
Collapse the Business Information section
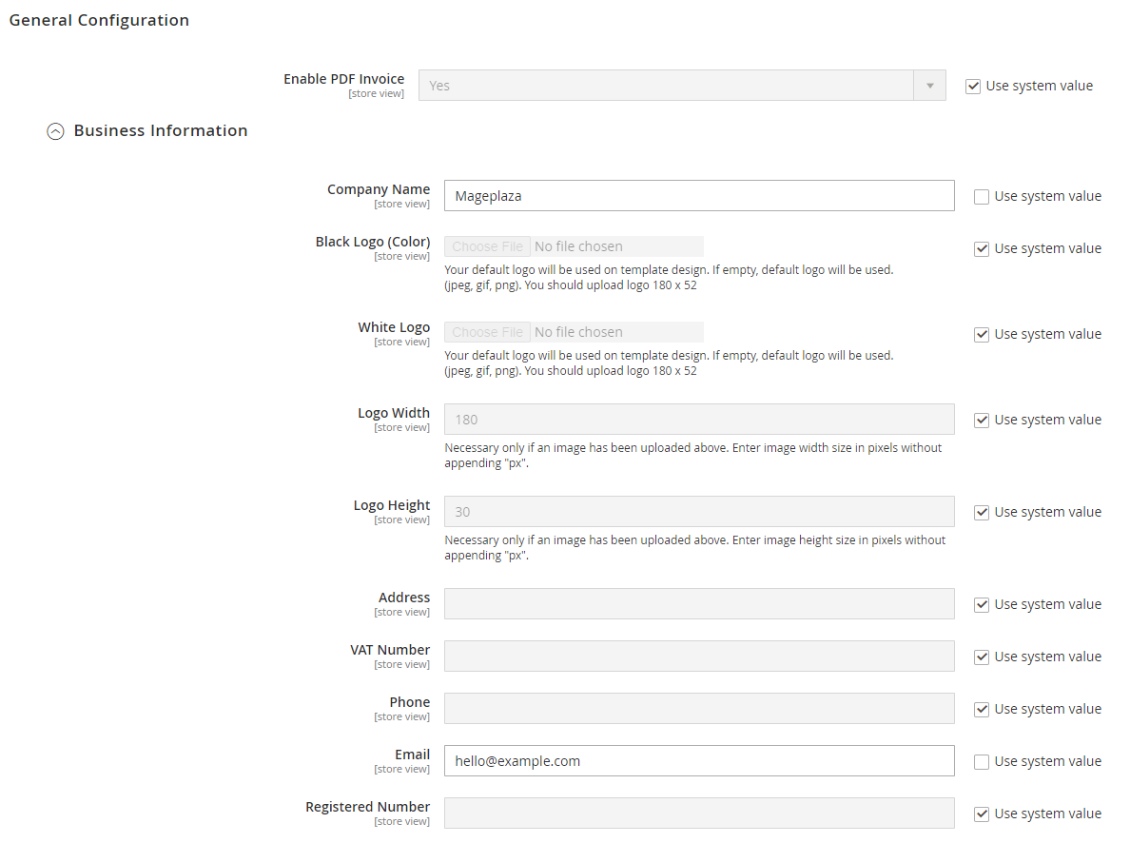56,131
